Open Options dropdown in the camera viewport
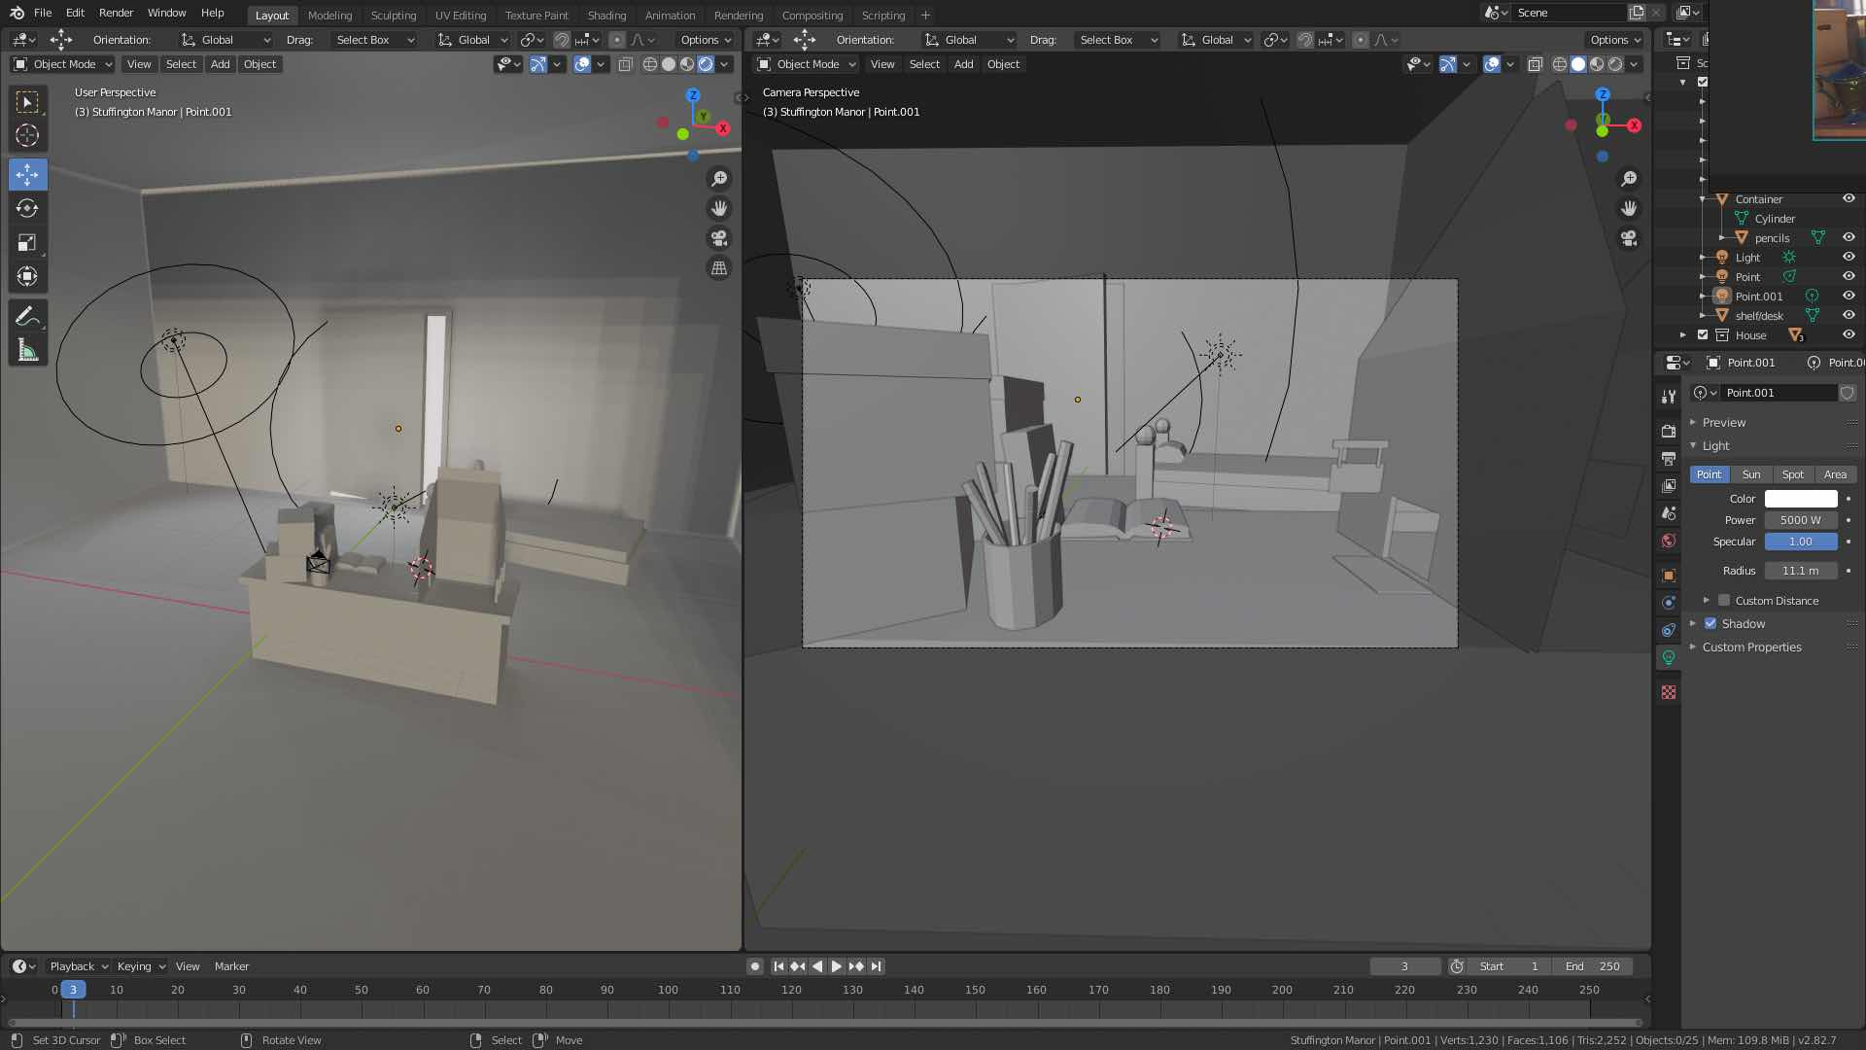 point(1616,40)
